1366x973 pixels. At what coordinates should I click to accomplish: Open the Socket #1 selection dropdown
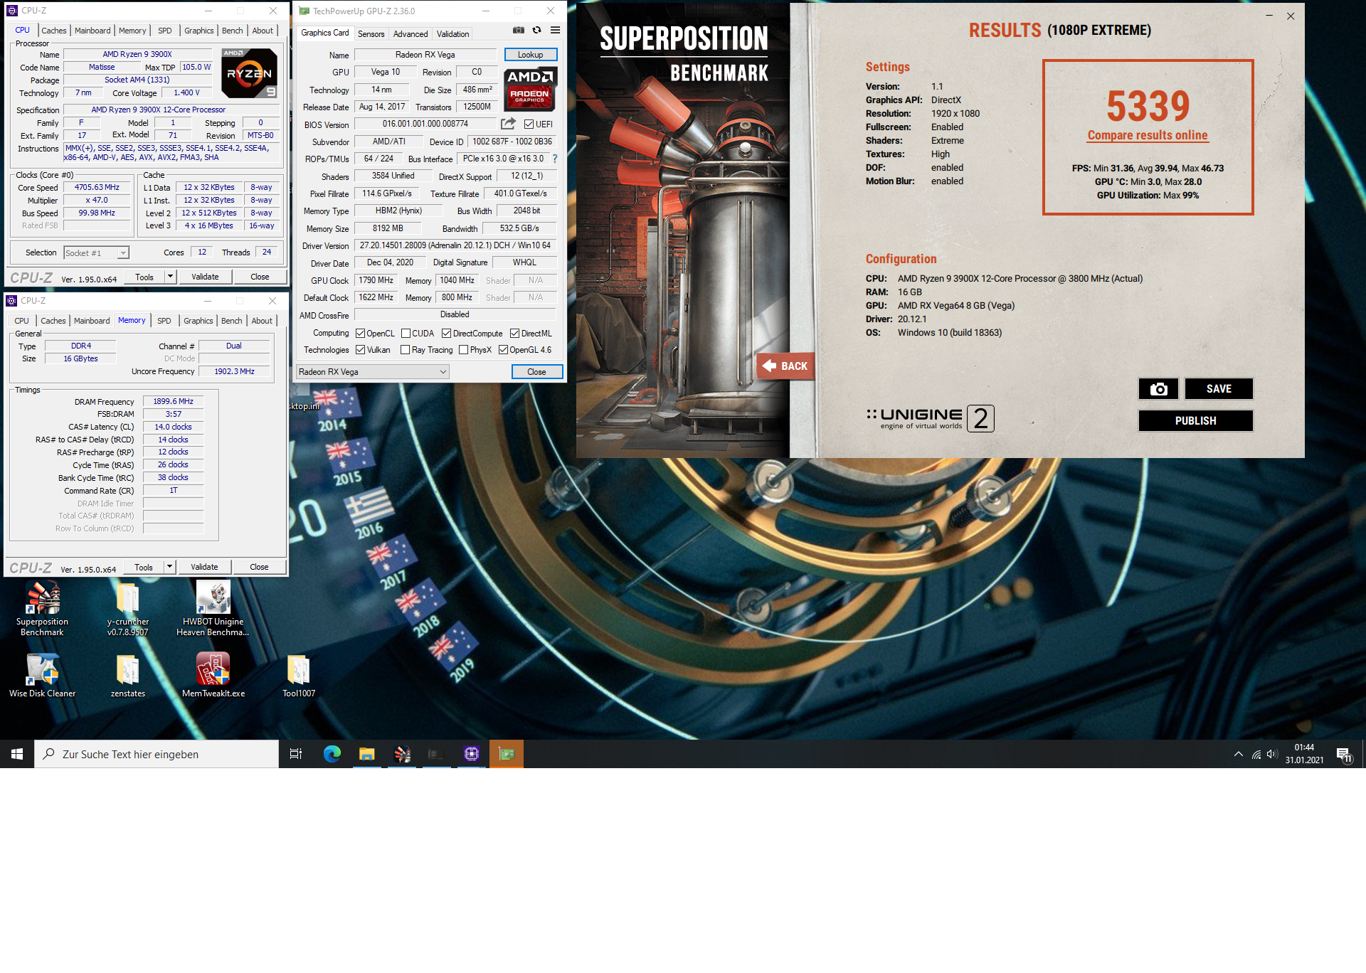pos(96,253)
